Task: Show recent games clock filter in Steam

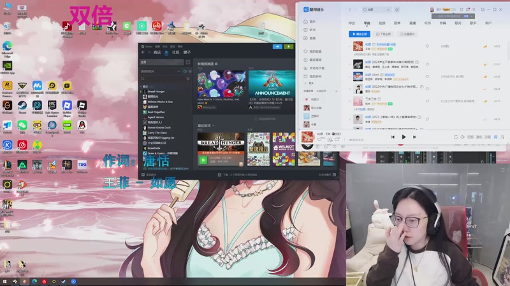Action: (x=185, y=71)
